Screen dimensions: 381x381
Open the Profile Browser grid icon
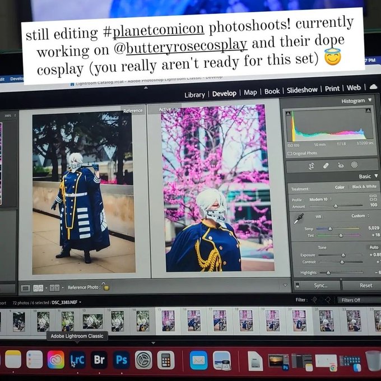[x=373, y=197]
